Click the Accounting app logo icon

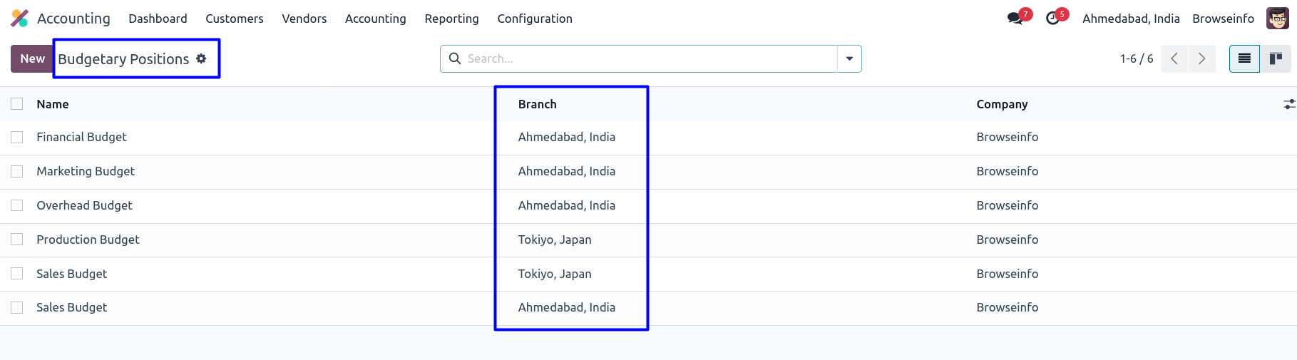(x=19, y=19)
